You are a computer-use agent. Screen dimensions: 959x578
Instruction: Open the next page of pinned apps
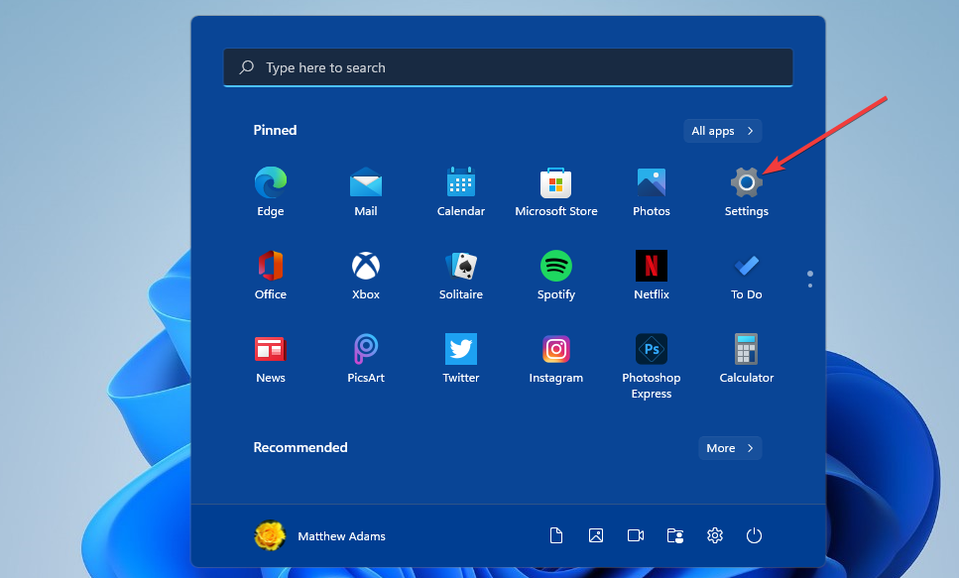click(x=809, y=279)
